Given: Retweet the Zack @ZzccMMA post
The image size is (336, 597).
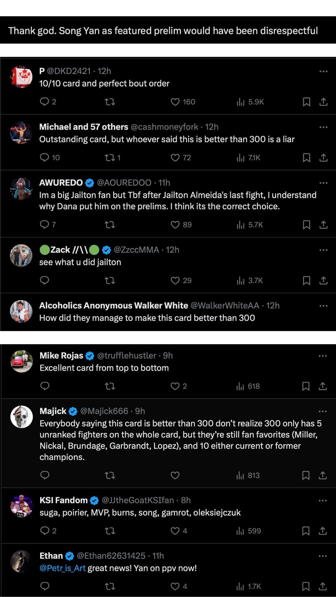Looking at the screenshot, I should point(110,281).
